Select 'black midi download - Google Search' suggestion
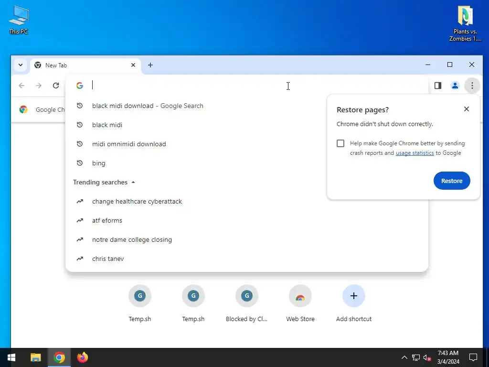 pos(247,106)
